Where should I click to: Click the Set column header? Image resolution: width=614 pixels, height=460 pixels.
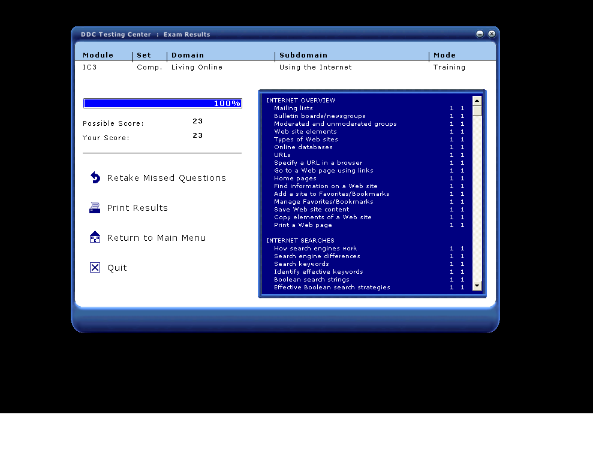click(144, 55)
